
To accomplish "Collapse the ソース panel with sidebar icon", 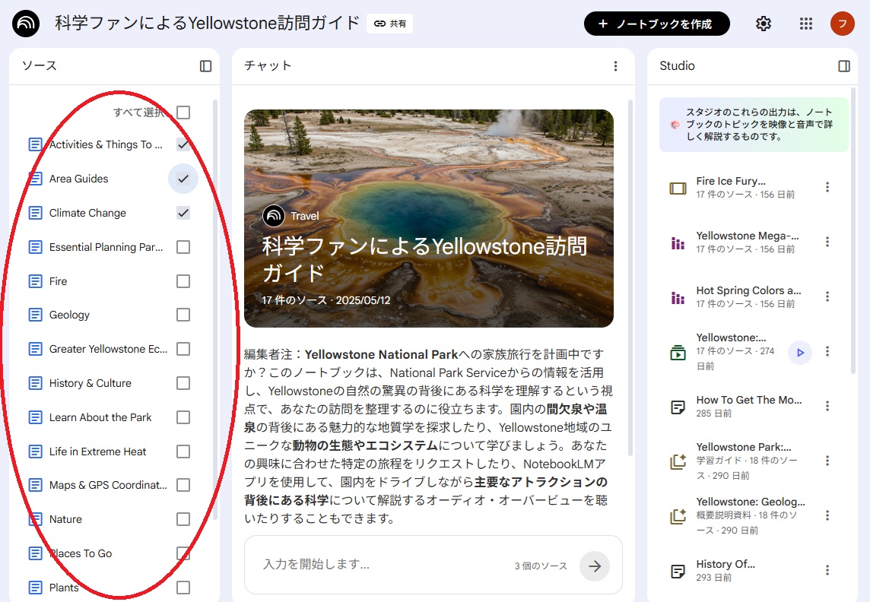I will click(205, 66).
